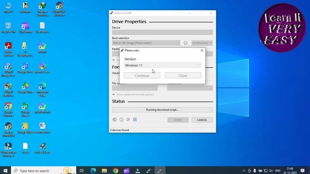Select the Google Sheets desktop shortcut
This screenshot has height=174, width=310.
click(25, 110)
